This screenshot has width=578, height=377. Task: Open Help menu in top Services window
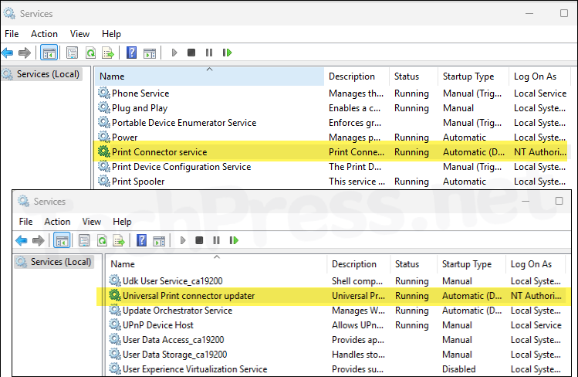(x=111, y=34)
